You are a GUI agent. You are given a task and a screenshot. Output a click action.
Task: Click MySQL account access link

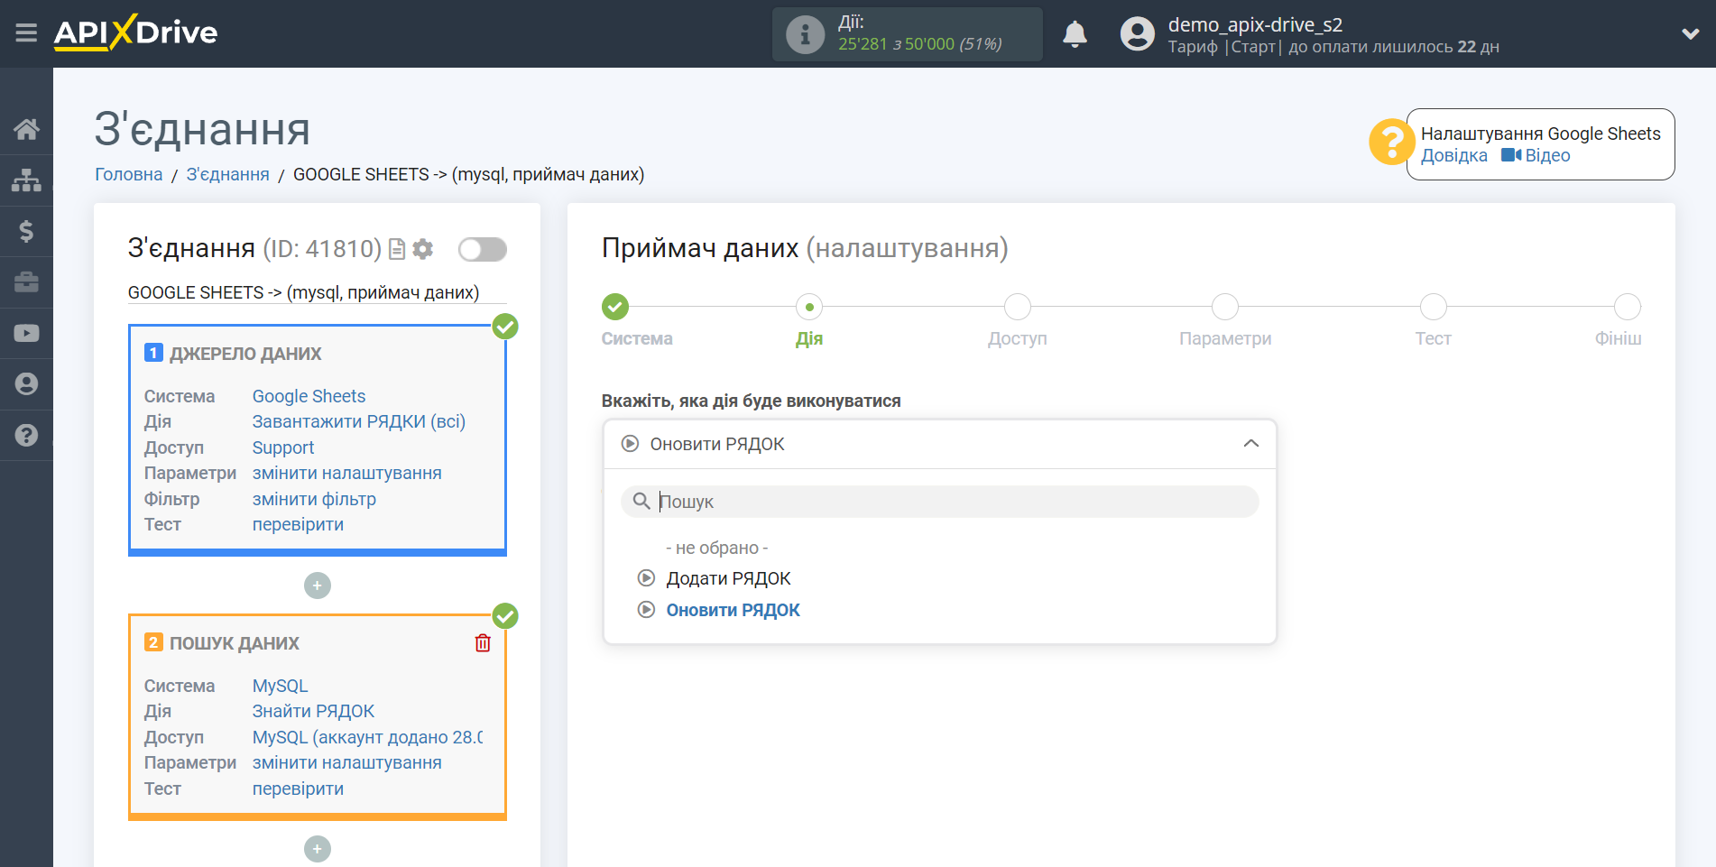[x=367, y=737]
